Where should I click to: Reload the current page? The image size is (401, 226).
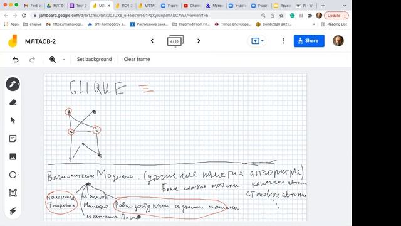coord(24,16)
